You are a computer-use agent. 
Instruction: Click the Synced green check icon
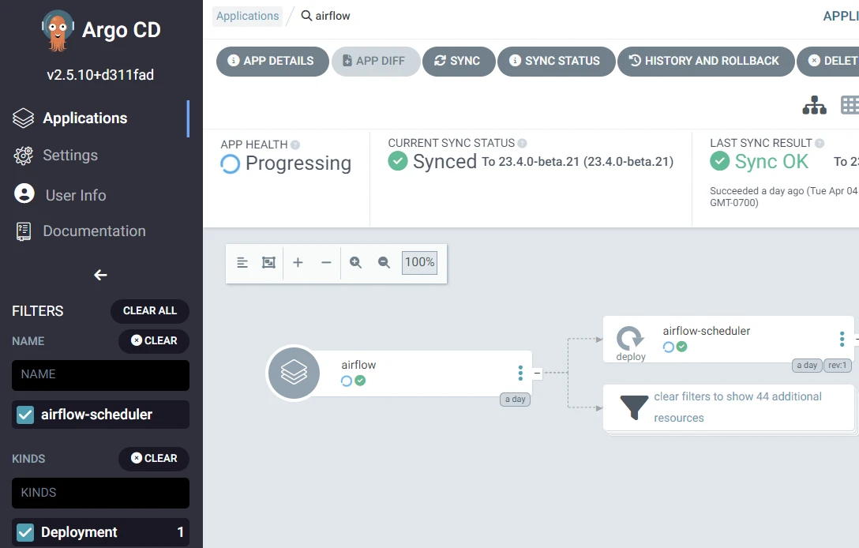(x=398, y=162)
